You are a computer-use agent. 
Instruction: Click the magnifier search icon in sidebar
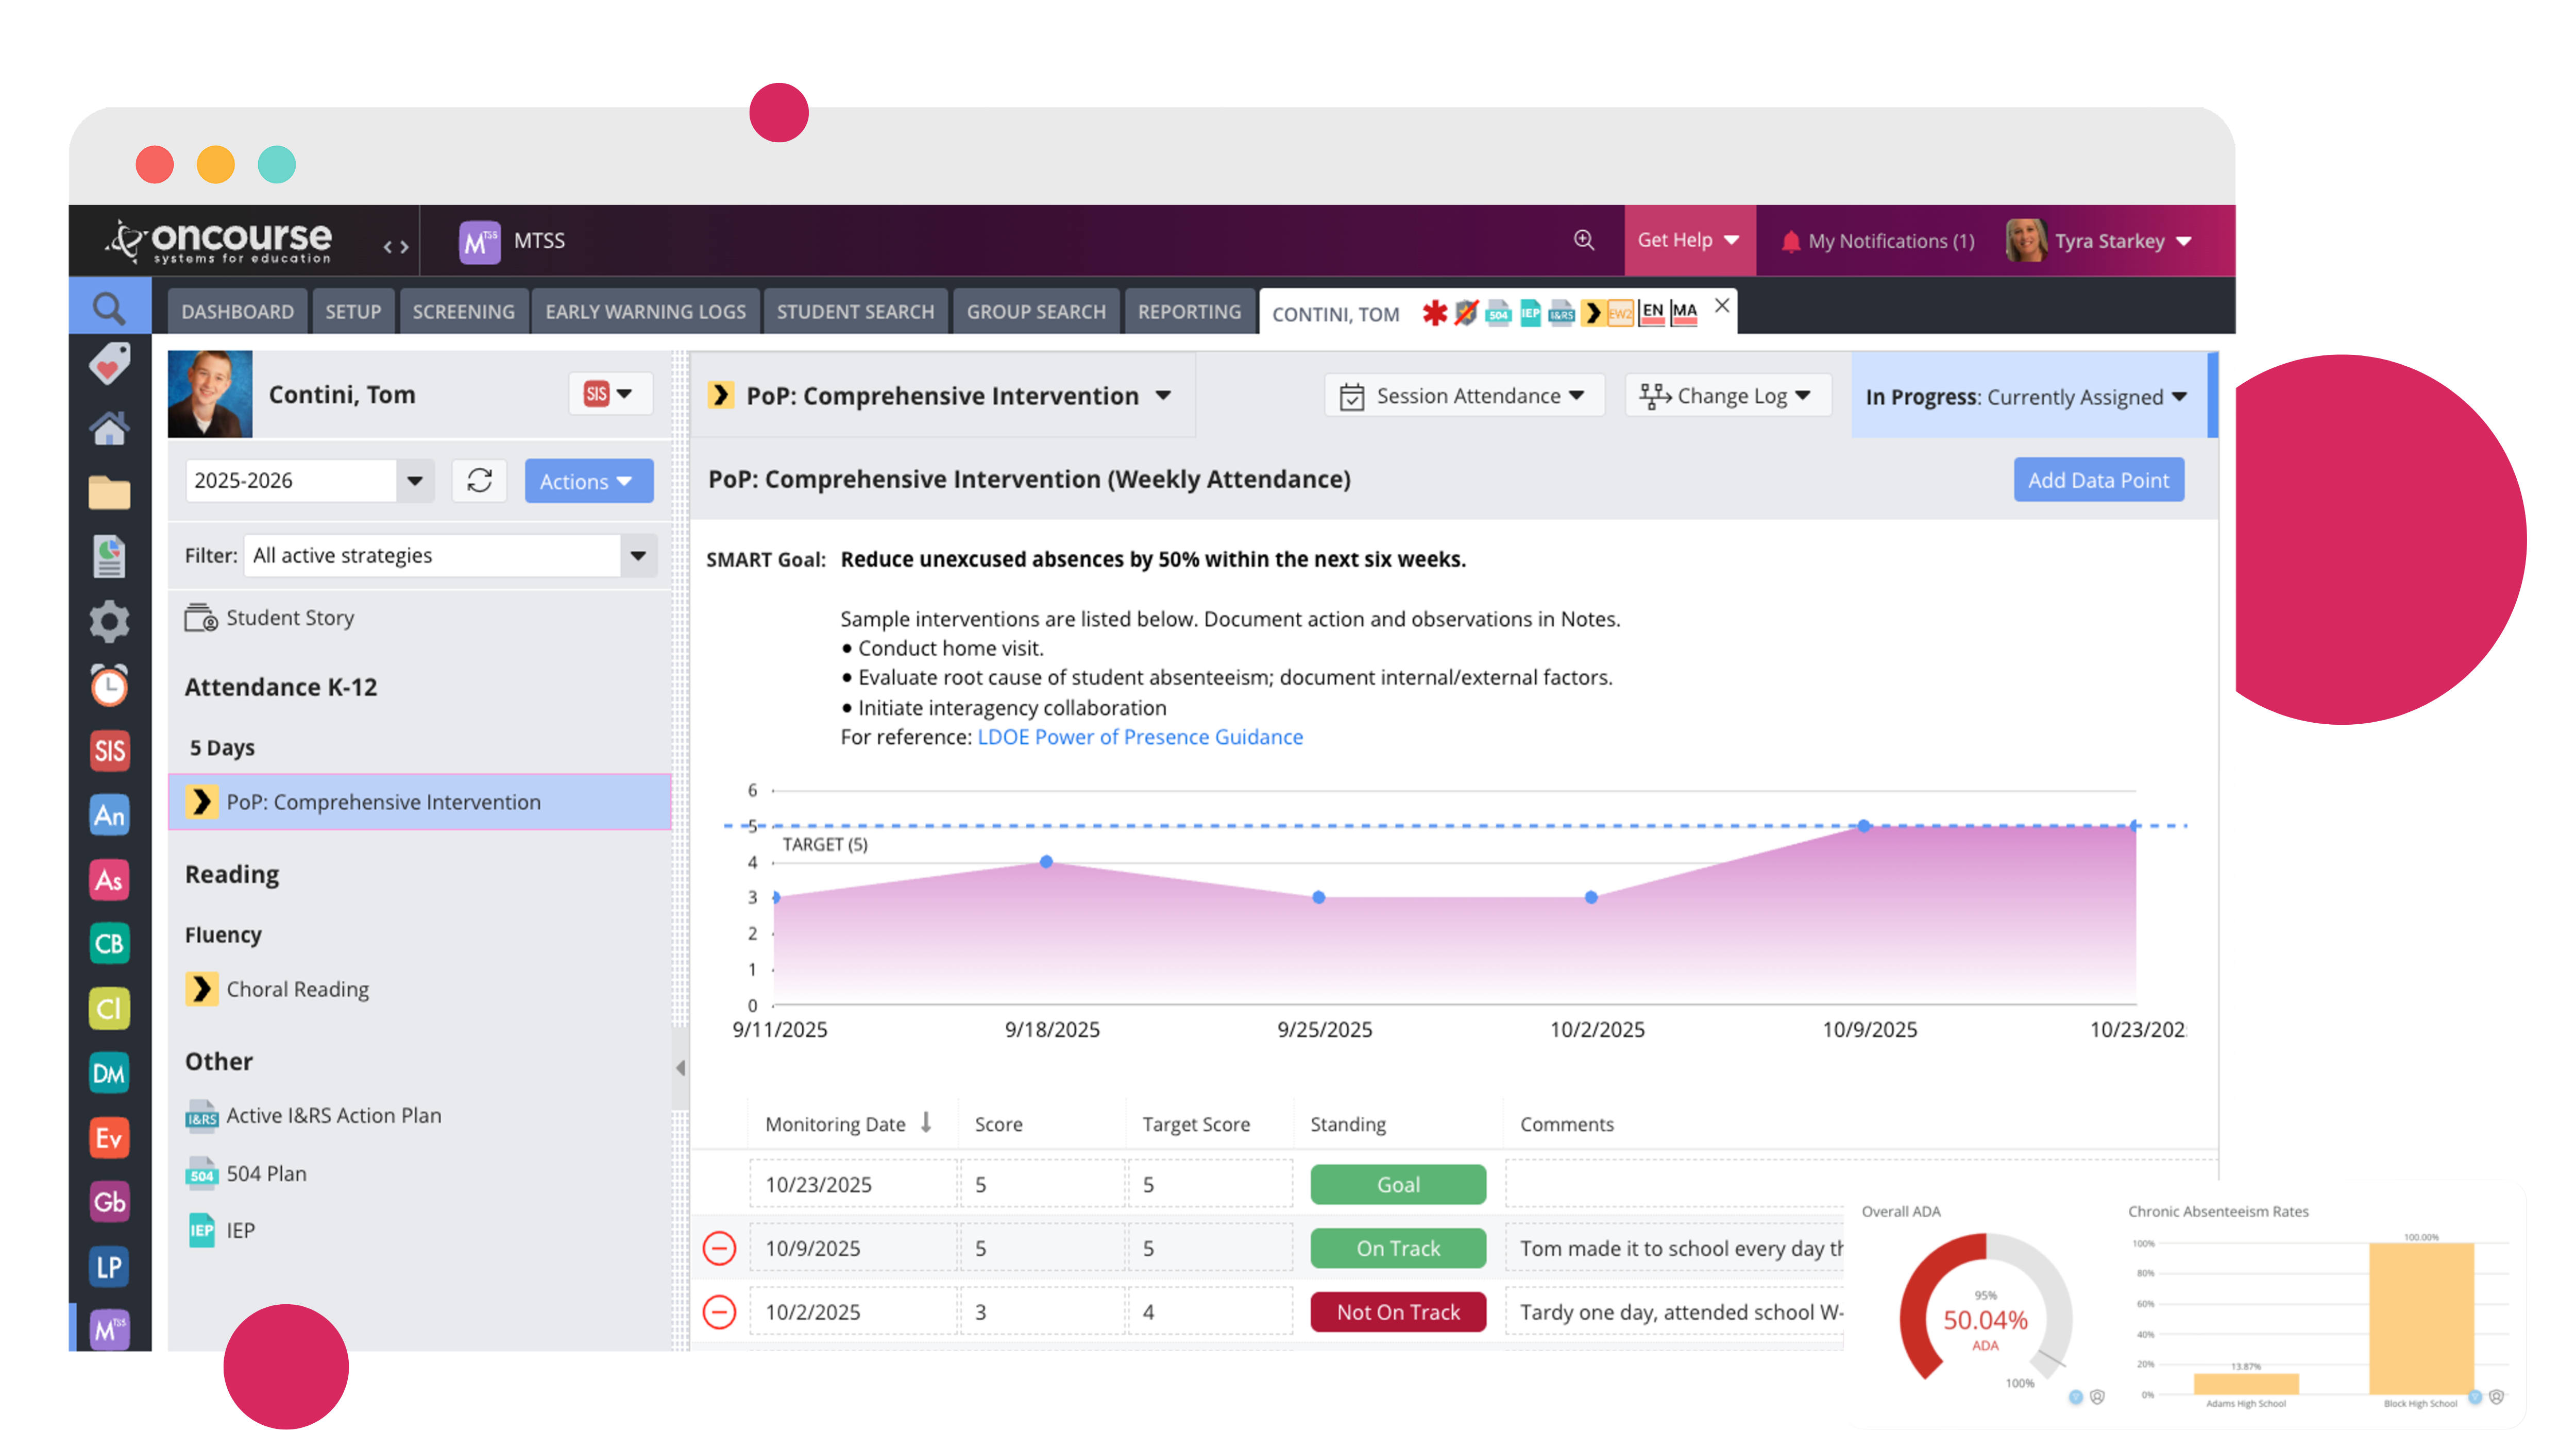pos(109,308)
